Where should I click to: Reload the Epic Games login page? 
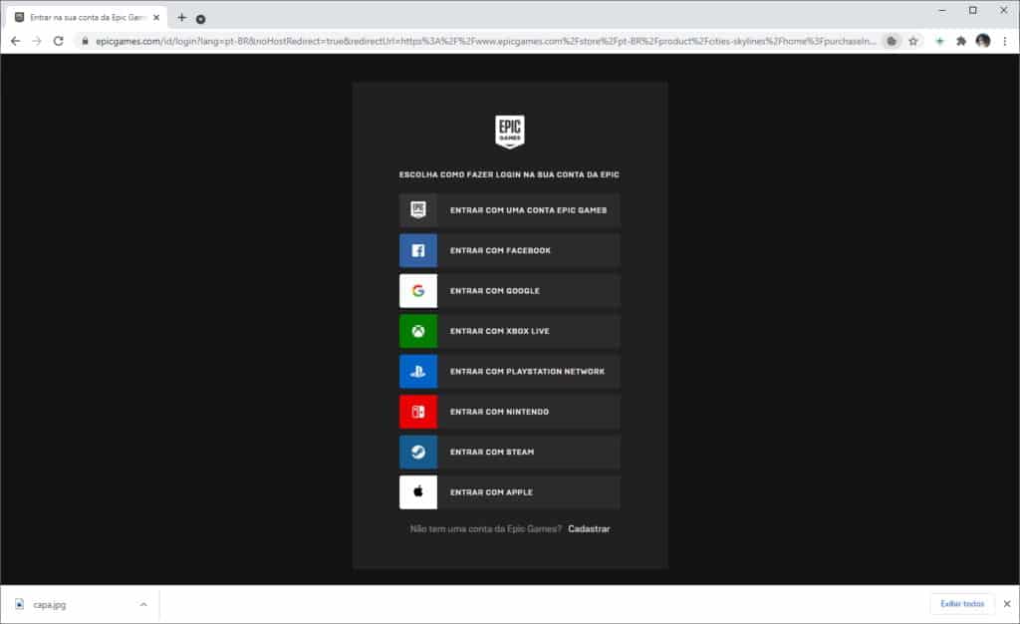pyautogui.click(x=59, y=41)
